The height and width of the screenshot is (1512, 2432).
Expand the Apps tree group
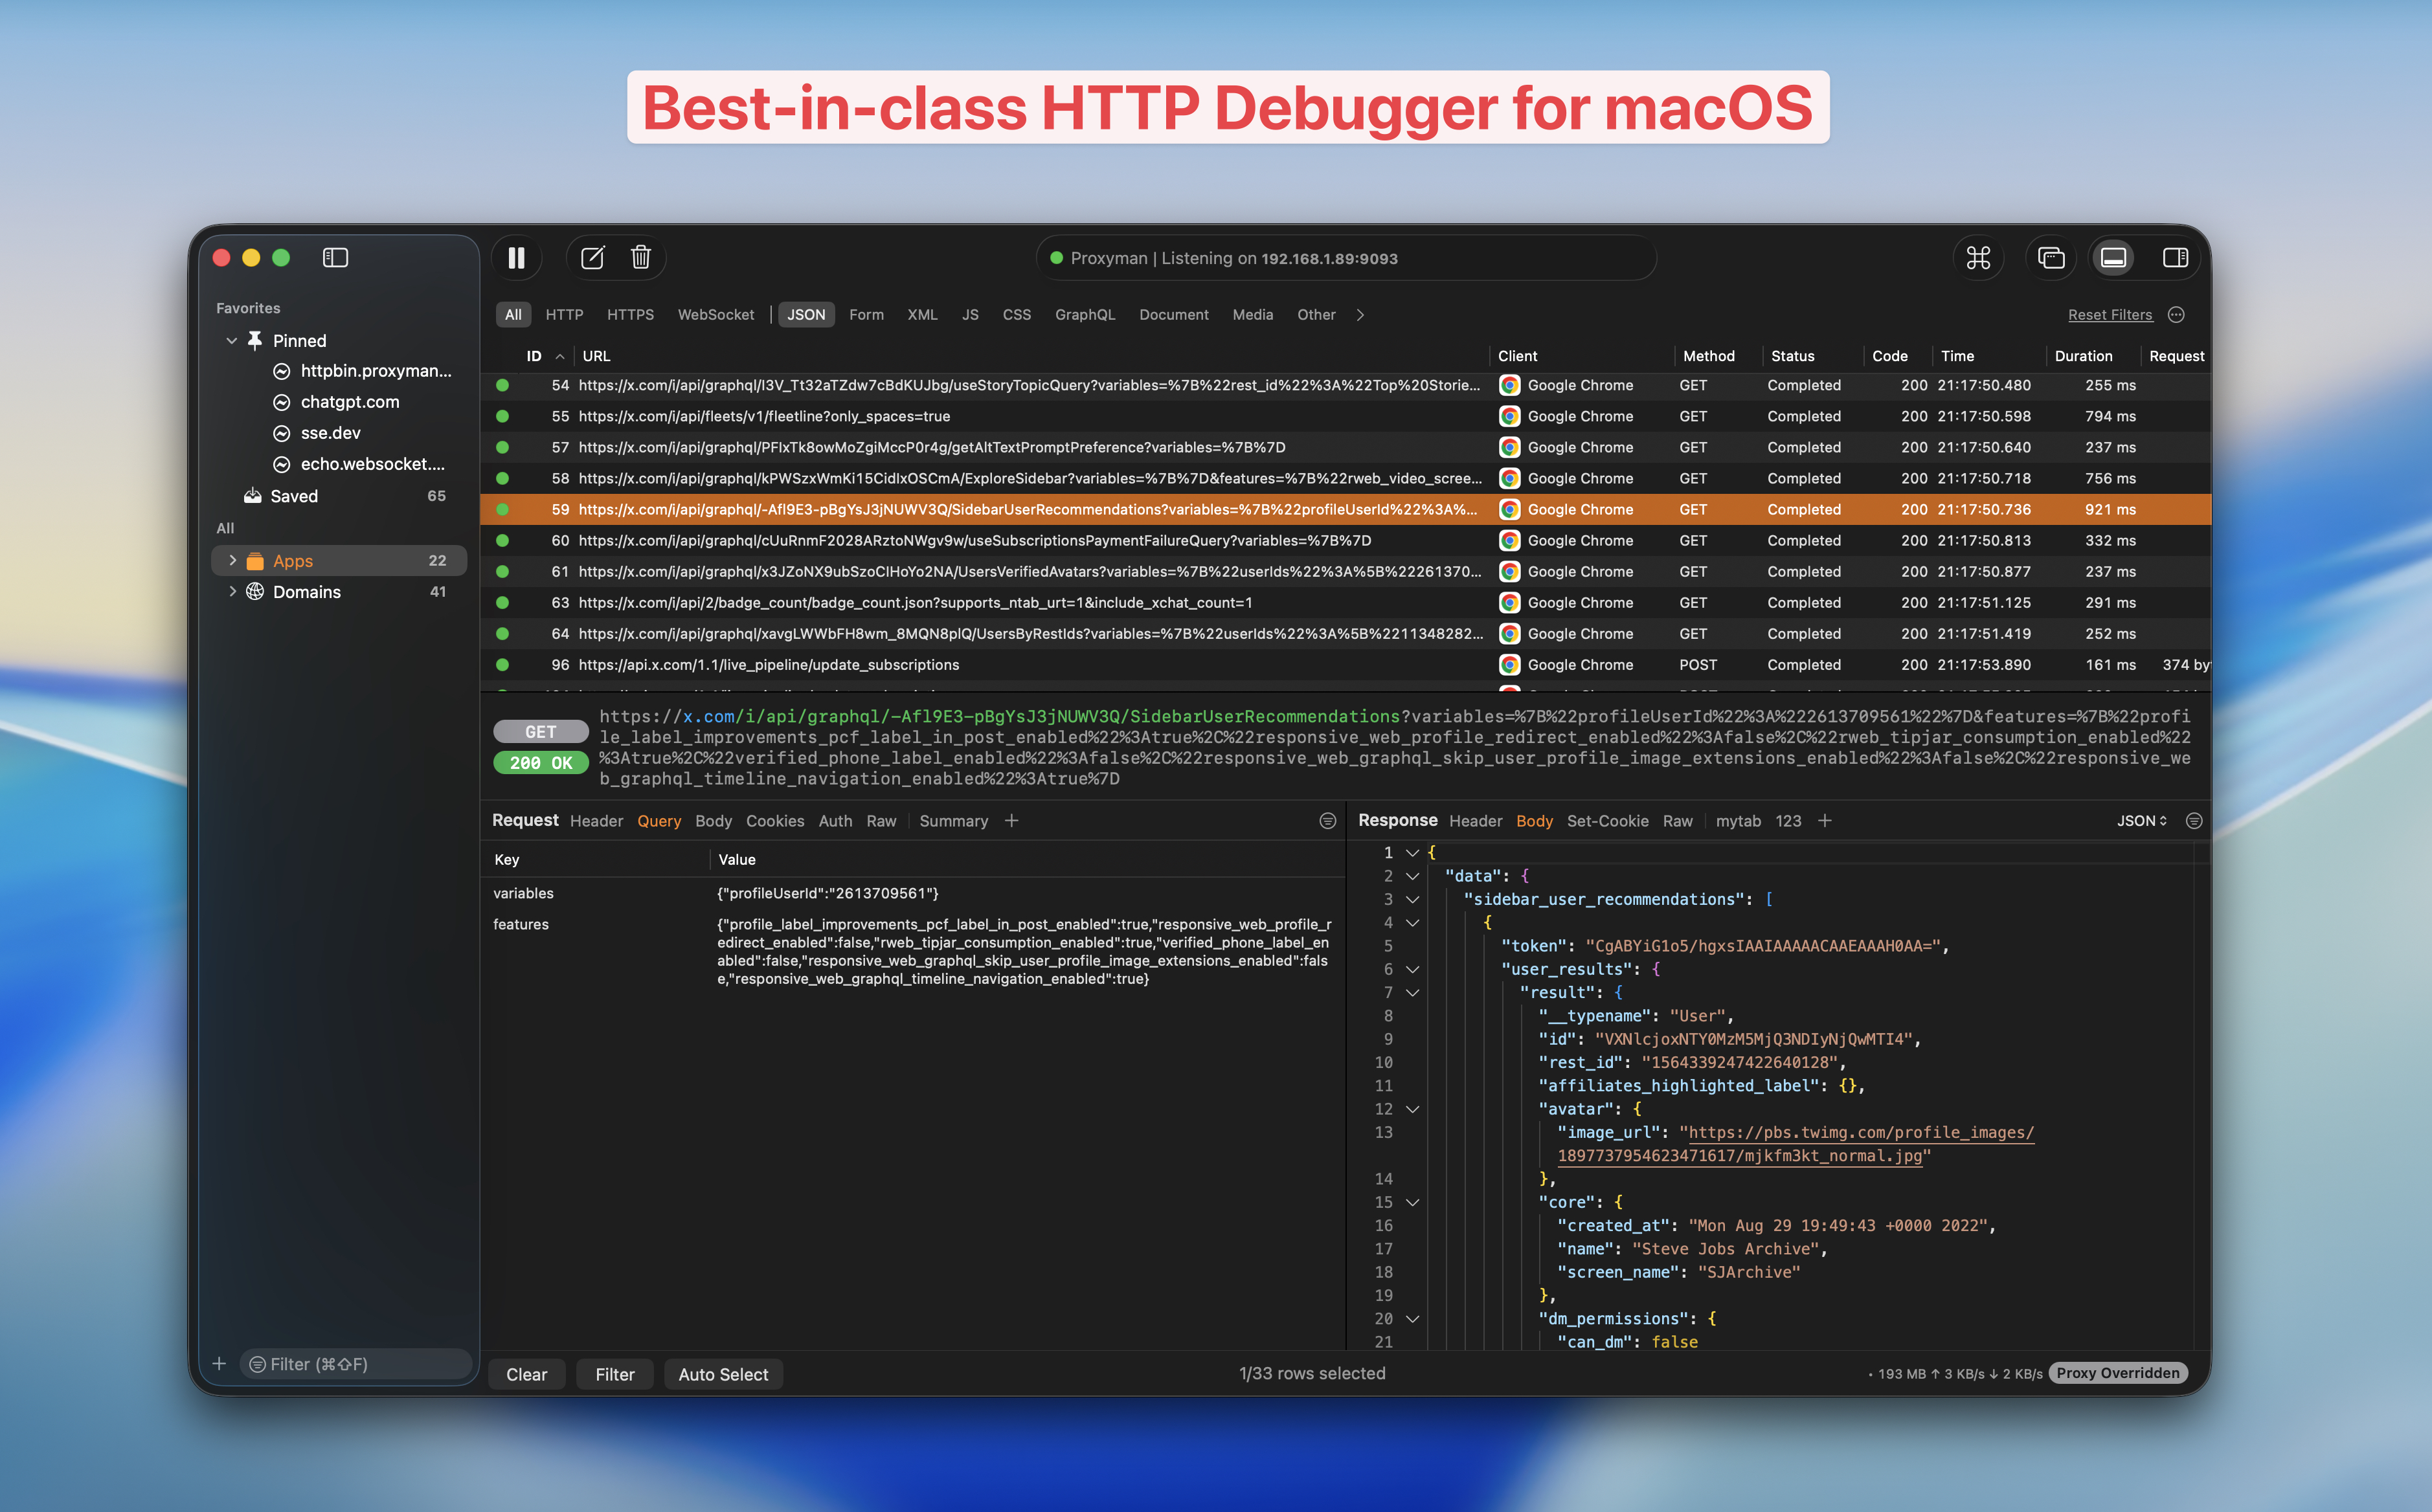pyautogui.click(x=232, y=561)
